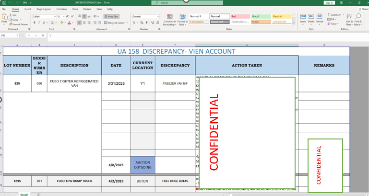Open the File menu
The width and height of the screenshot is (369, 196).
4,9
